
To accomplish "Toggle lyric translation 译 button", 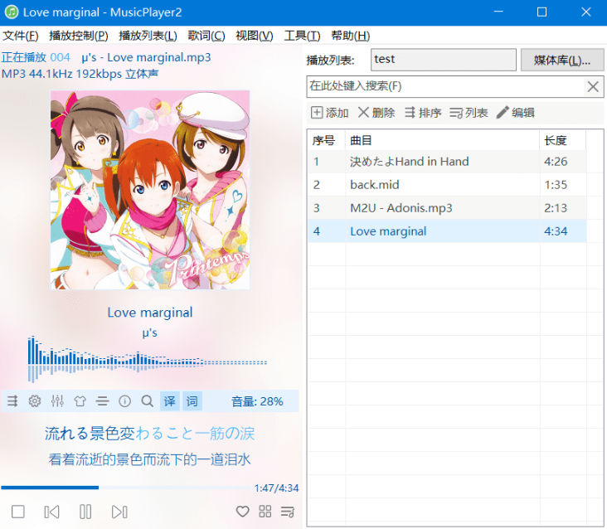I will point(169,401).
